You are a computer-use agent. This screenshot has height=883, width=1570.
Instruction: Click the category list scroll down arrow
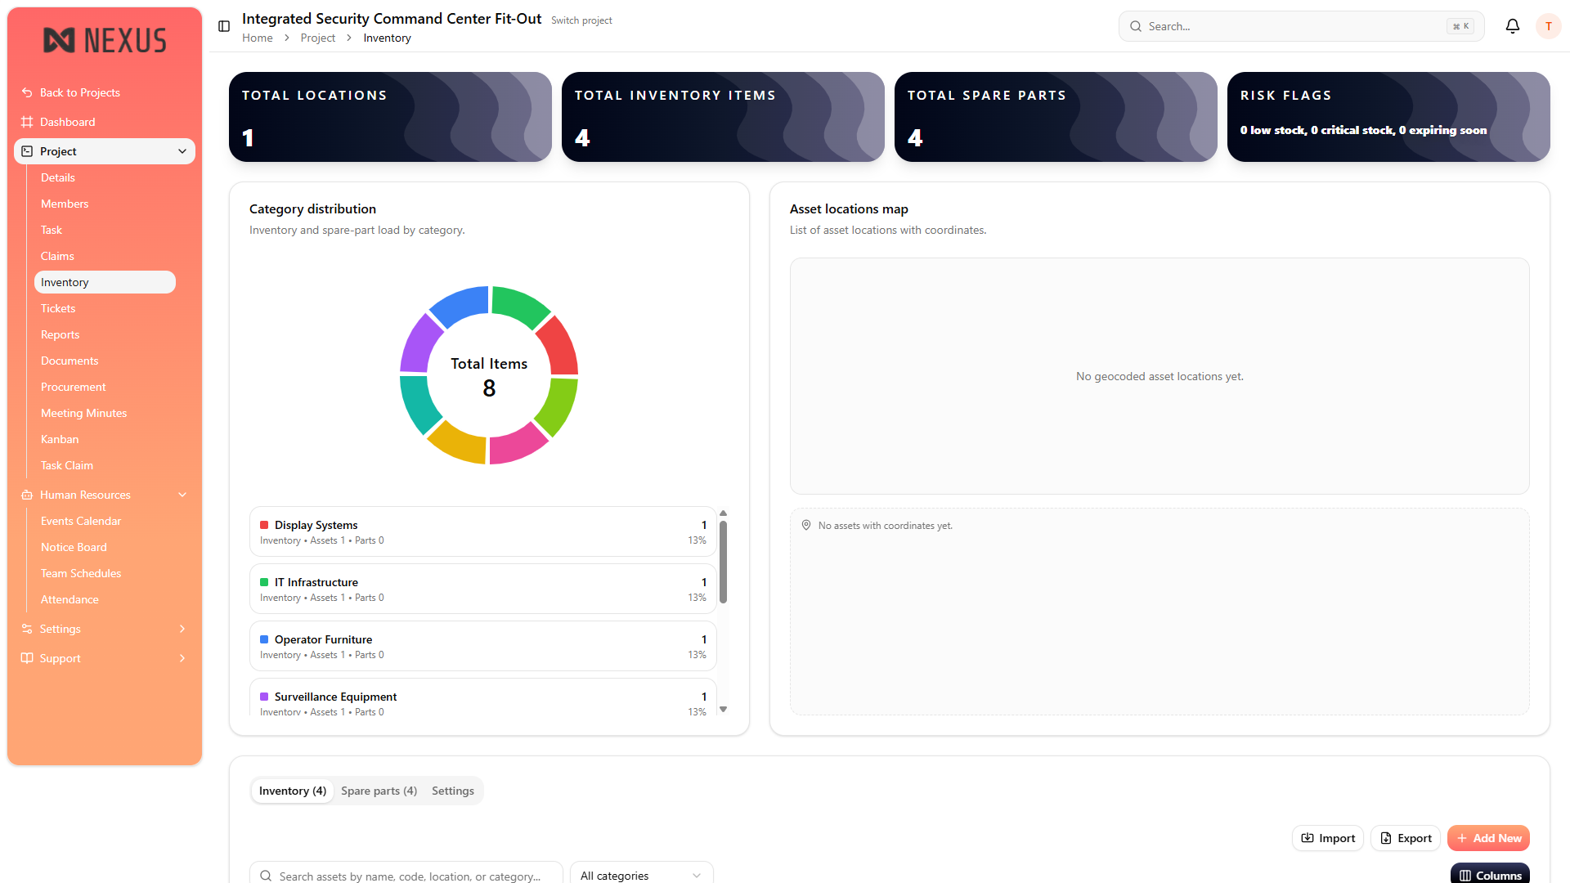pos(723,709)
